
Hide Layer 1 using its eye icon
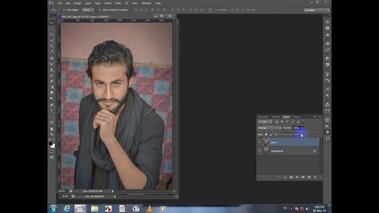259,142
